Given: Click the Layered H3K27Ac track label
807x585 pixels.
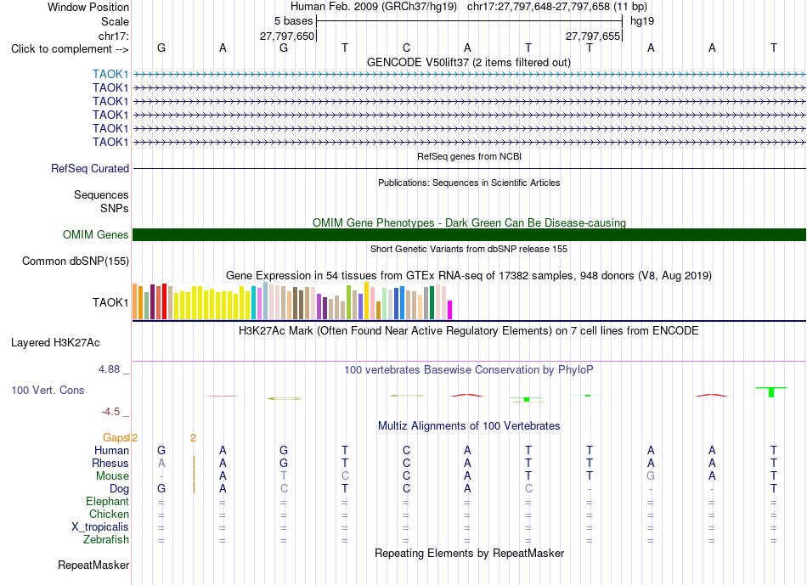Looking at the screenshot, I should pos(55,343).
